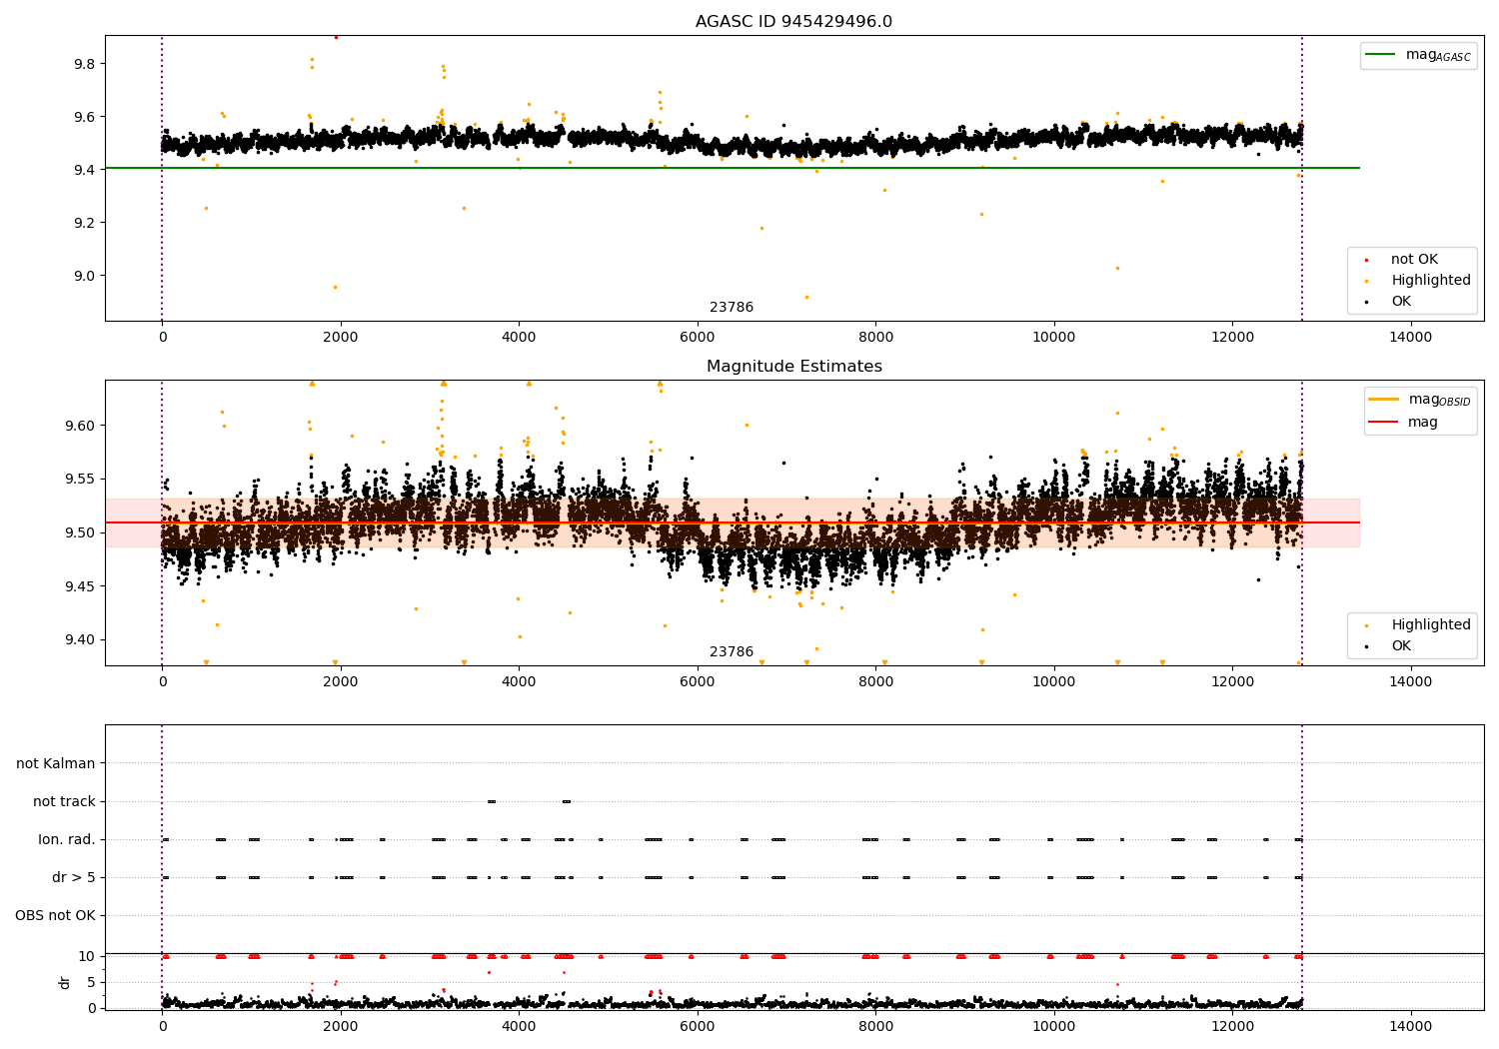Click the 9.8 y-tick of top plot
The height and width of the screenshot is (1049, 1499).
click(x=86, y=64)
